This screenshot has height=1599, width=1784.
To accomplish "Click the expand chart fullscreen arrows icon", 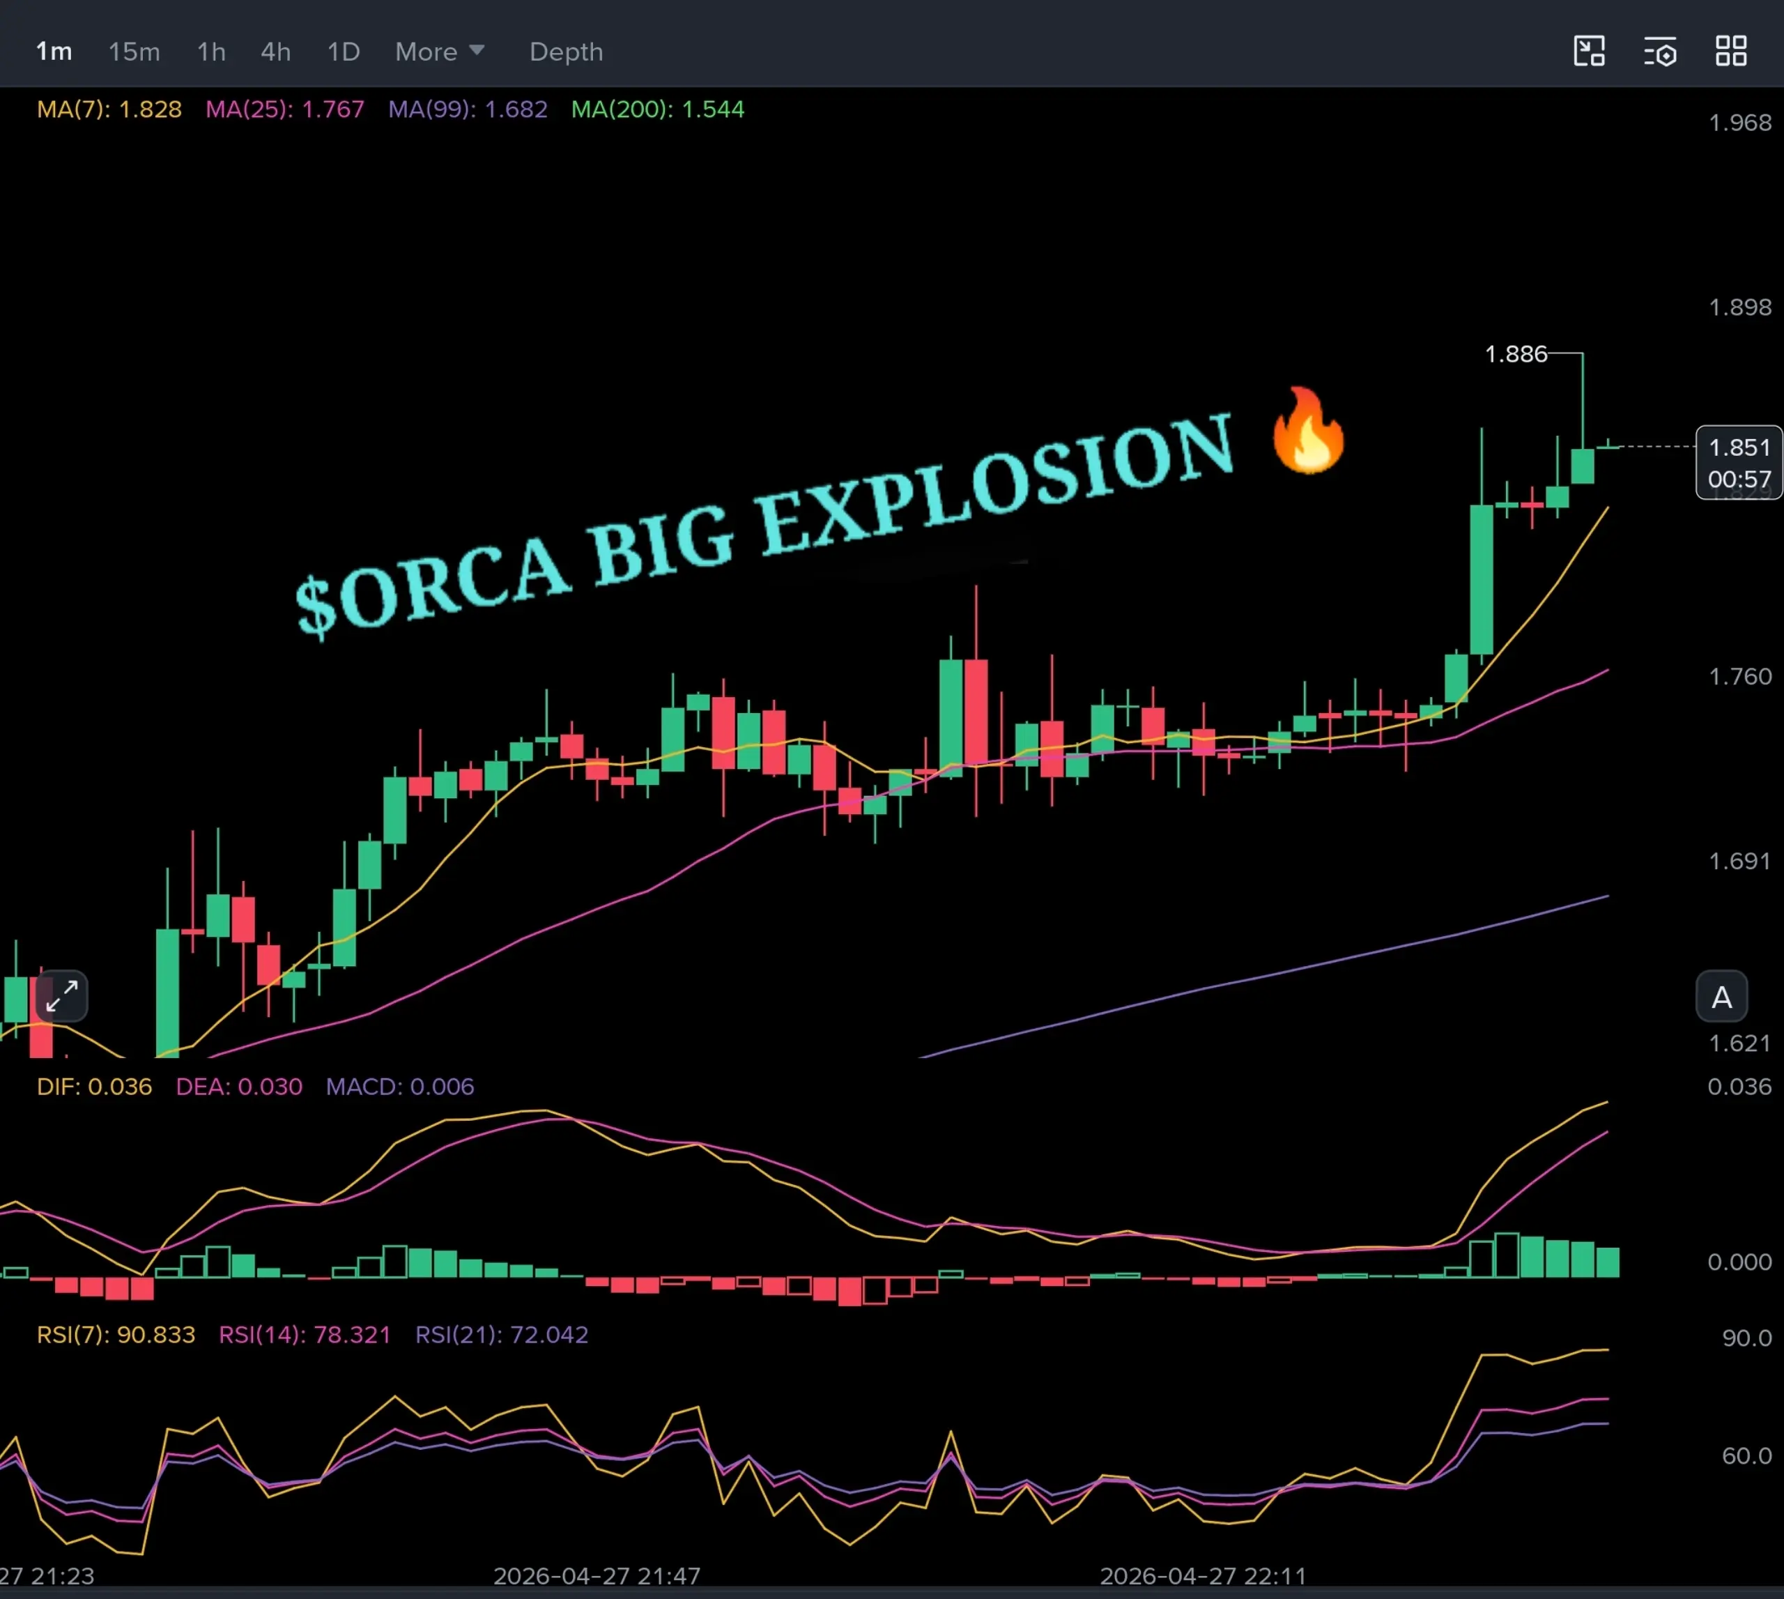I will (62, 996).
